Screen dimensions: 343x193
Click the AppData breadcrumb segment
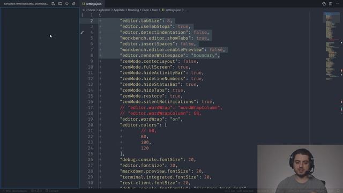(x=119, y=10)
